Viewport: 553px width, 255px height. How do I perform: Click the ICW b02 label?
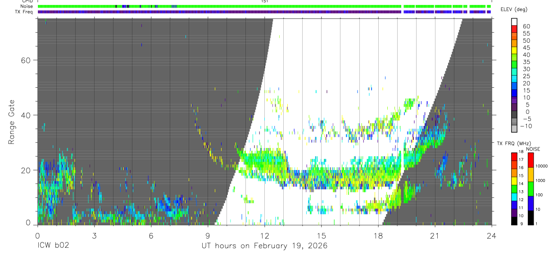pos(53,246)
